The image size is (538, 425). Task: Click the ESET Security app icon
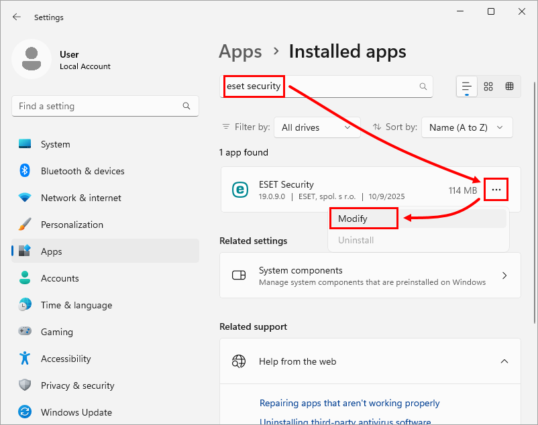pos(239,190)
